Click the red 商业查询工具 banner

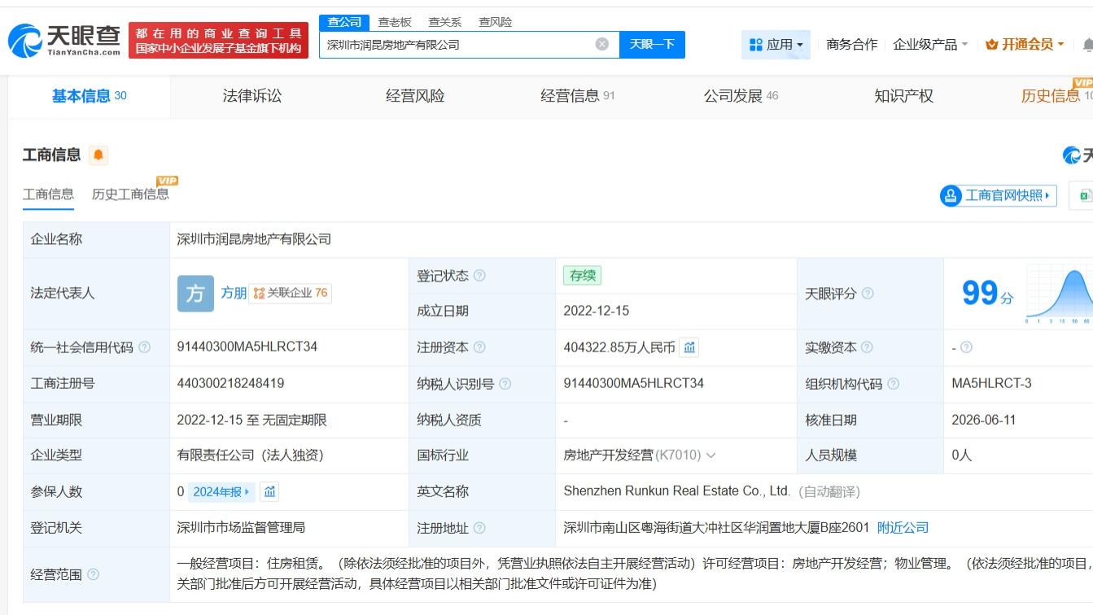pyautogui.click(x=218, y=41)
